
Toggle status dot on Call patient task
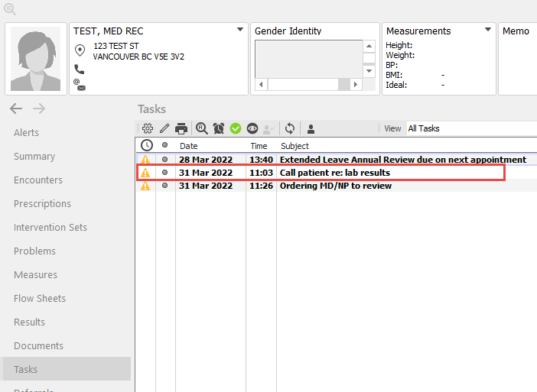(x=164, y=173)
